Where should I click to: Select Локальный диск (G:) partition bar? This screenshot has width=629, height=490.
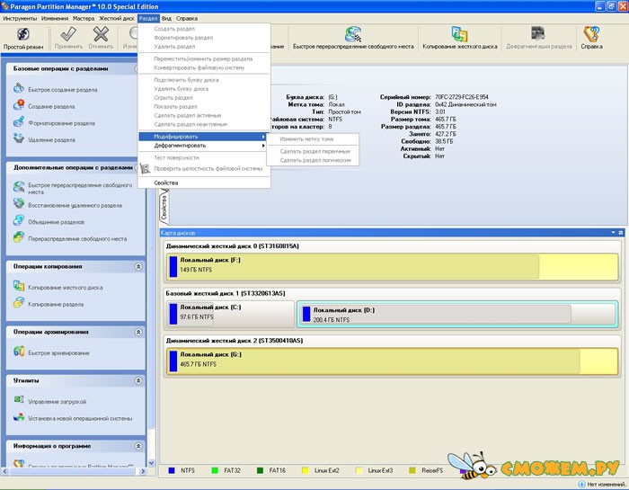393,361
